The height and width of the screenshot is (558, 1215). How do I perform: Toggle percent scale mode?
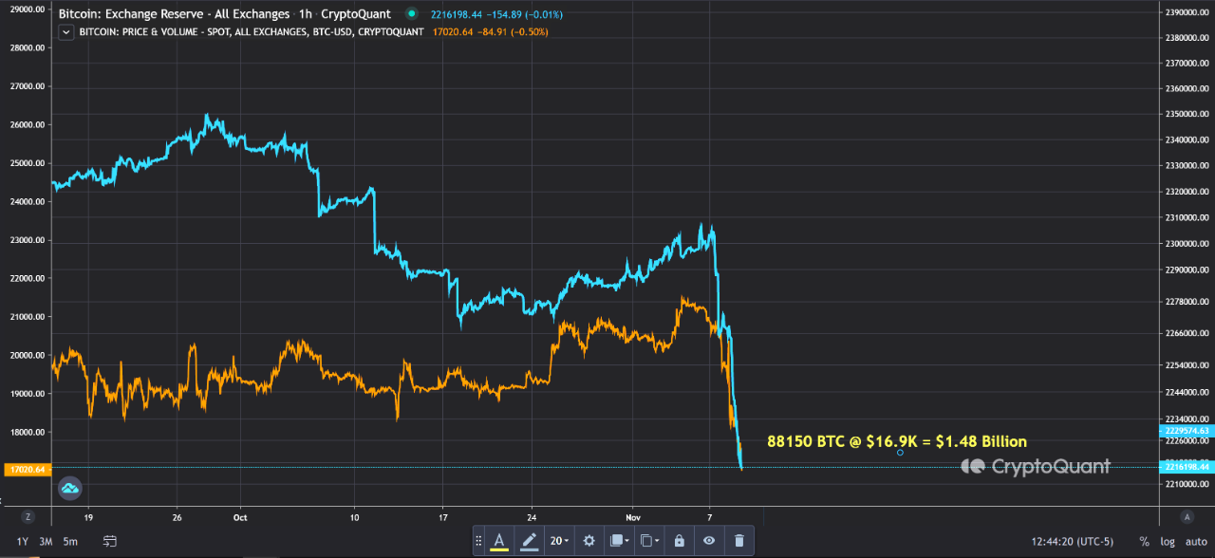click(1144, 541)
